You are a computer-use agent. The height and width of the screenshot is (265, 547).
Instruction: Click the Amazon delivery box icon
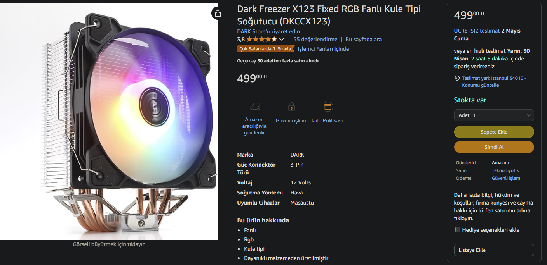point(254,107)
